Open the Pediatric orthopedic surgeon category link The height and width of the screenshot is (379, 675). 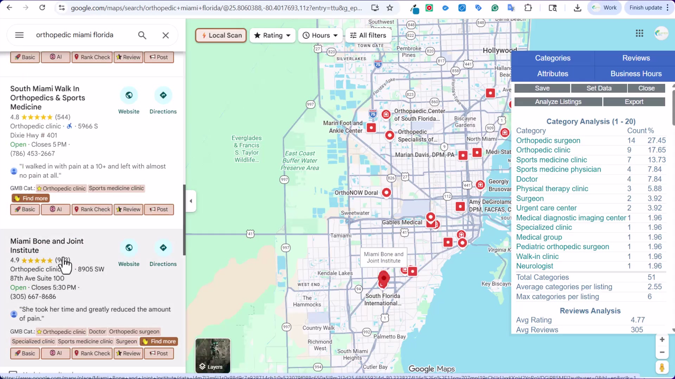[x=562, y=247]
